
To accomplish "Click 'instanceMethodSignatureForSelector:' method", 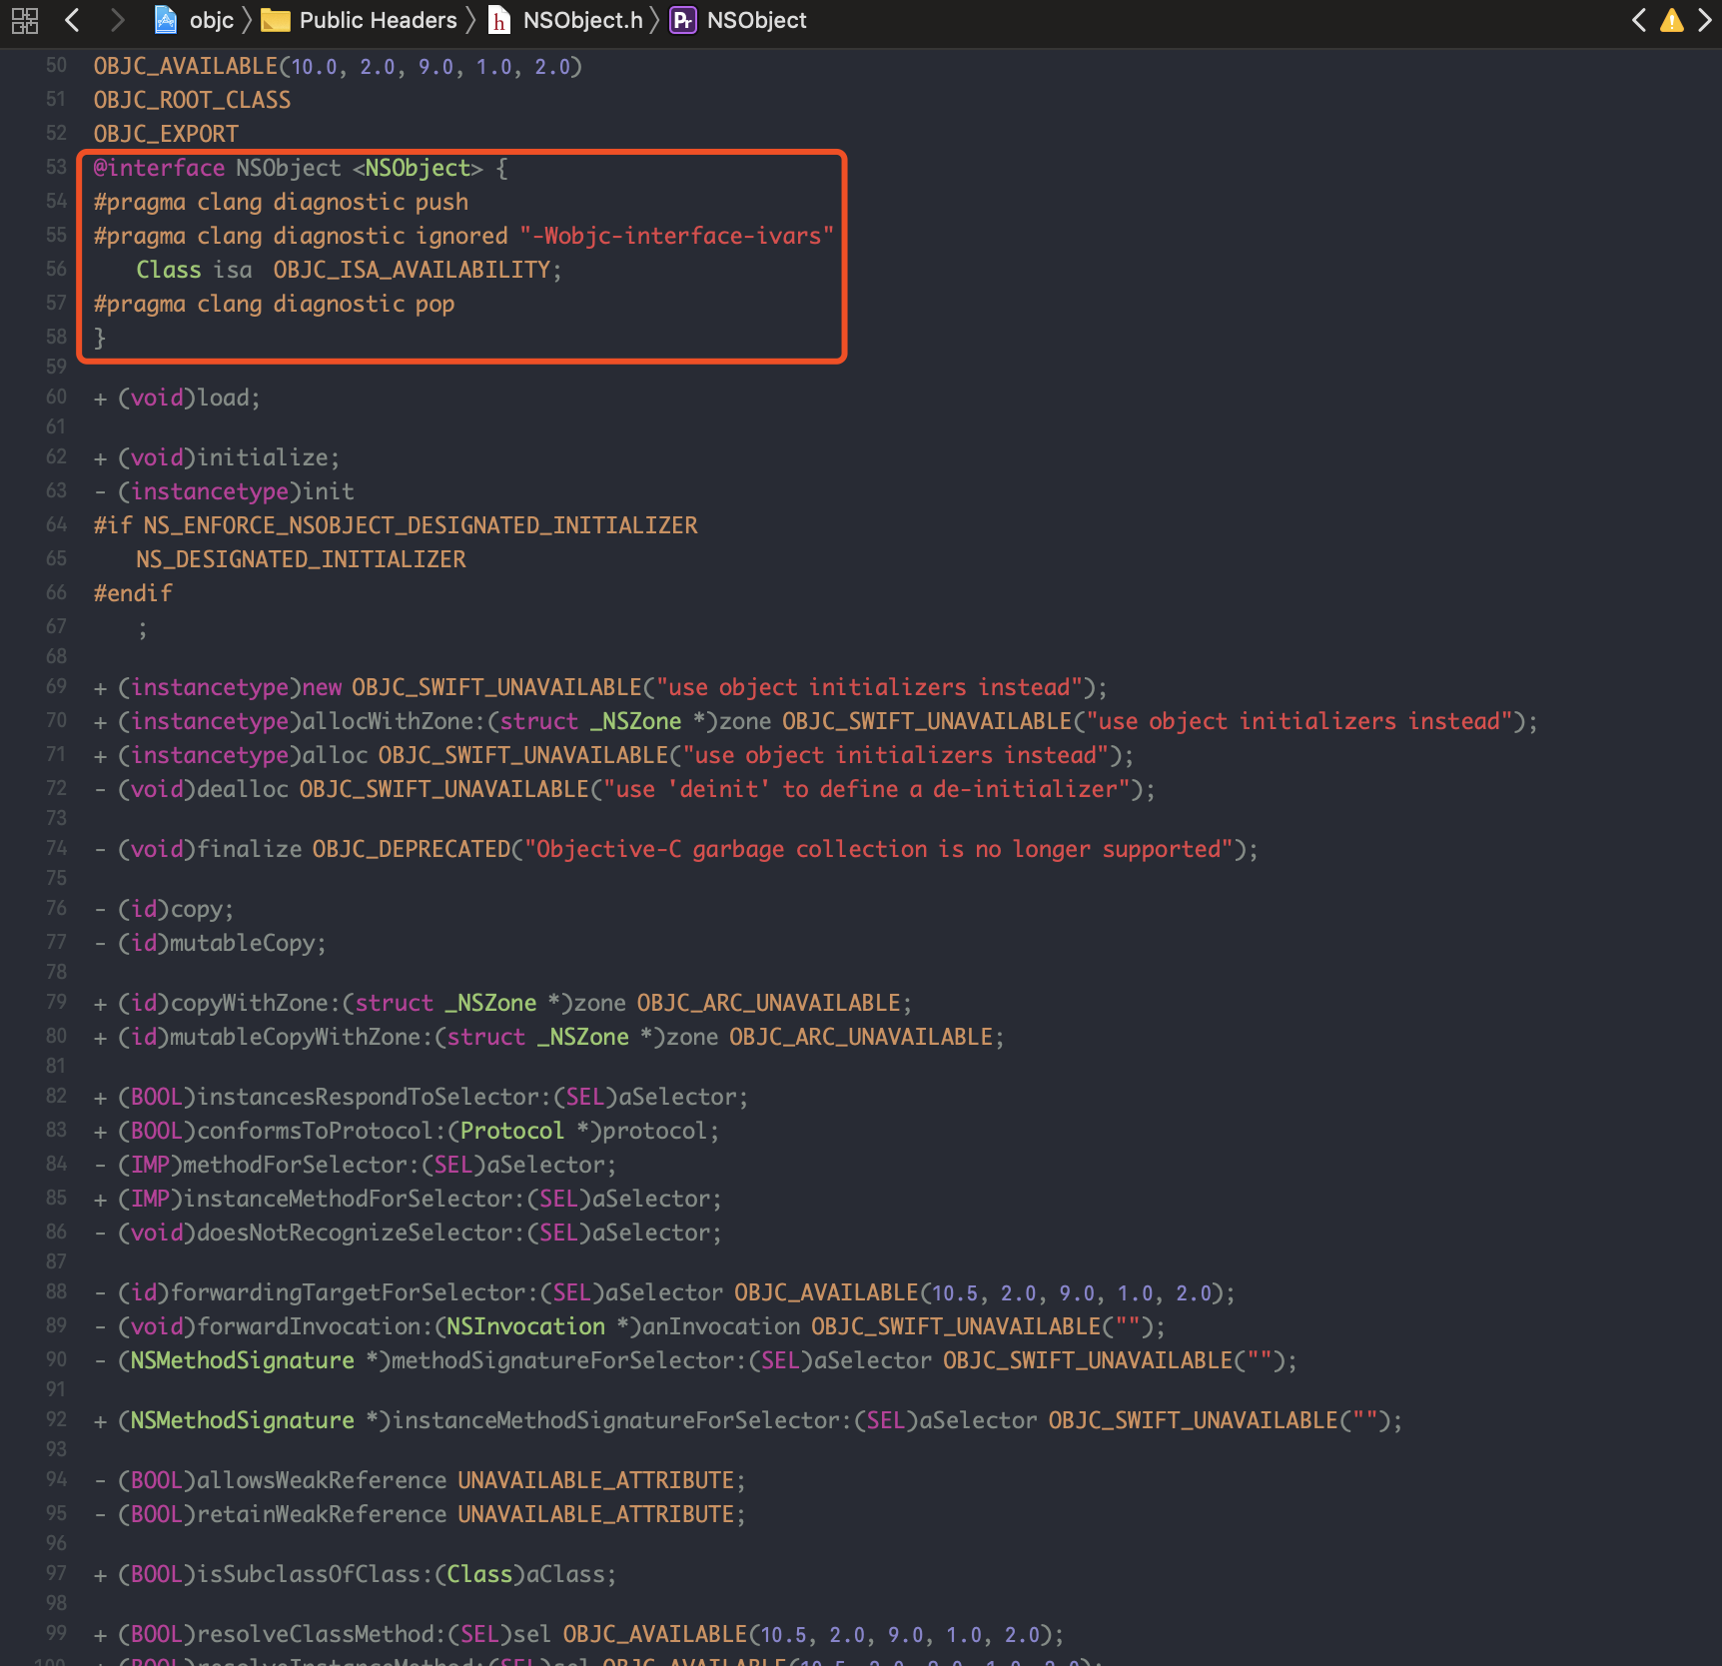I will click(622, 1420).
